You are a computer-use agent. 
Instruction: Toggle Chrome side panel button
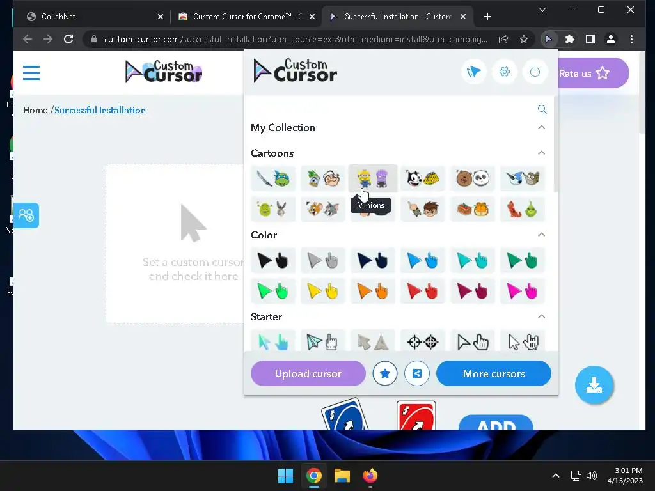click(590, 39)
